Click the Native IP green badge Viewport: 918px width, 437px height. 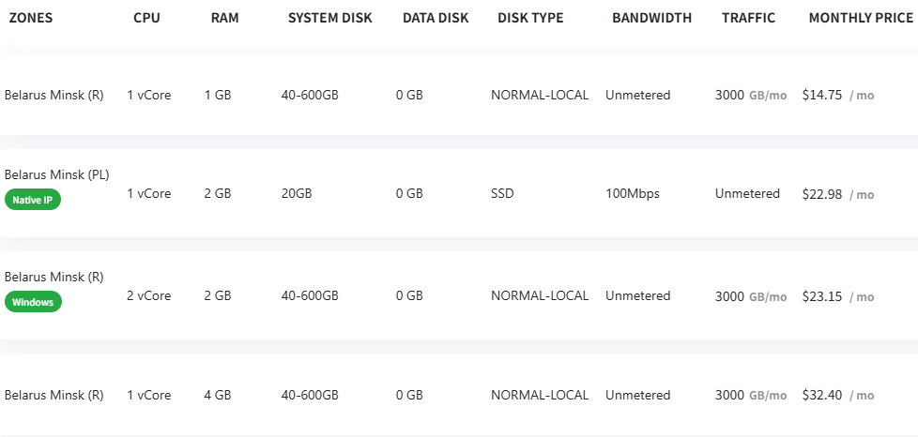33,200
